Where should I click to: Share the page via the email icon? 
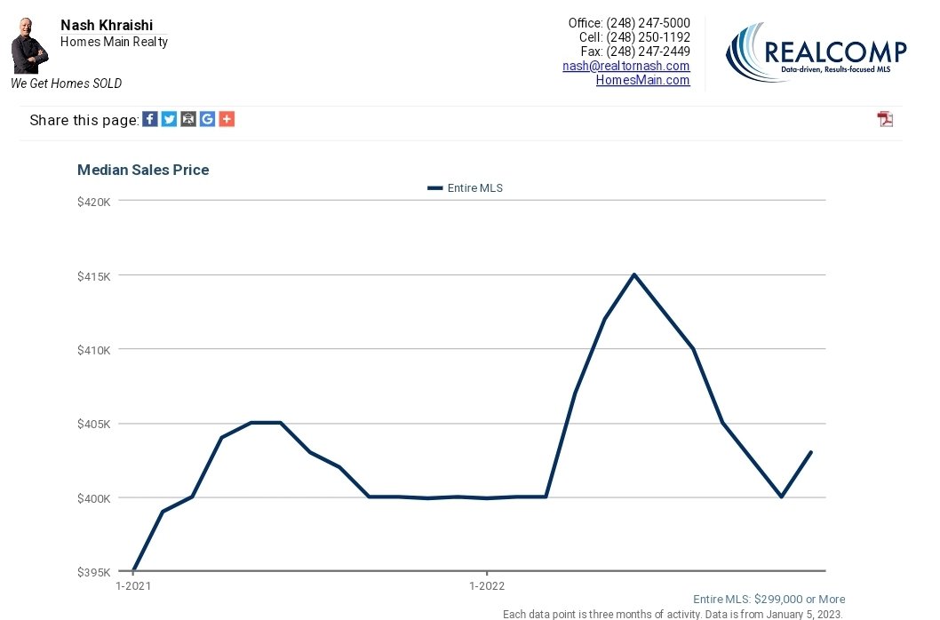pos(187,118)
